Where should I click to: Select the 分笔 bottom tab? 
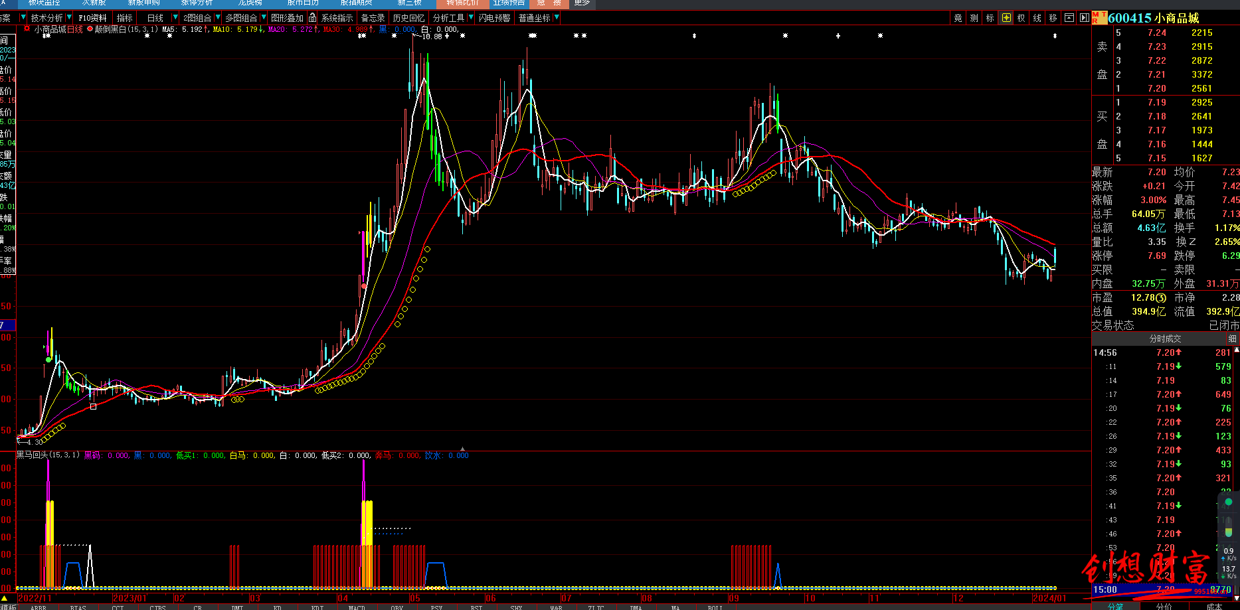pyautogui.click(x=1115, y=606)
